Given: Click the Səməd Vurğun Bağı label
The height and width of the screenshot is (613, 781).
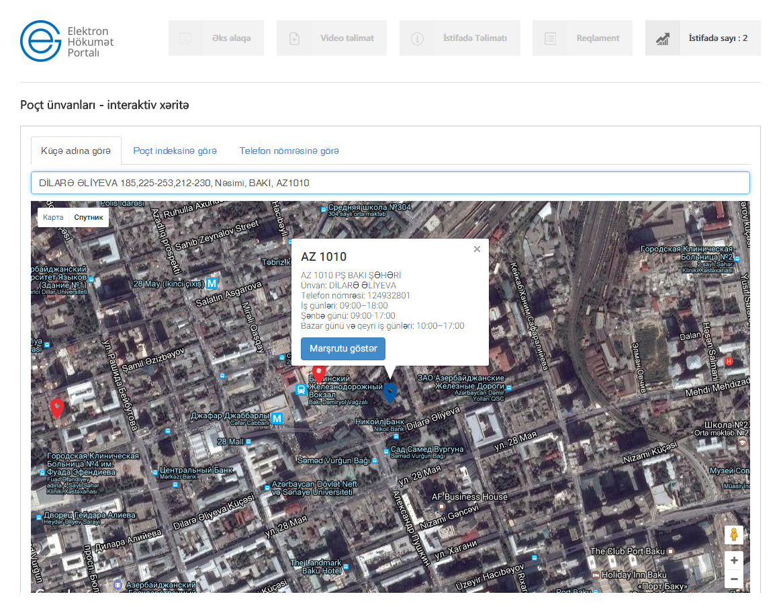Looking at the screenshot, I should pos(334,460).
